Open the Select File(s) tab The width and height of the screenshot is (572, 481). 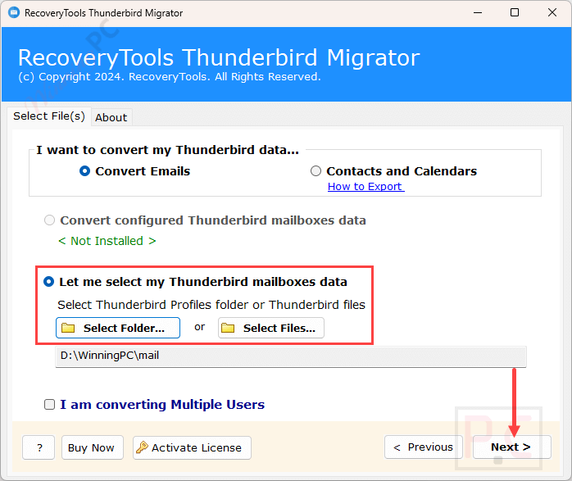[x=49, y=116]
